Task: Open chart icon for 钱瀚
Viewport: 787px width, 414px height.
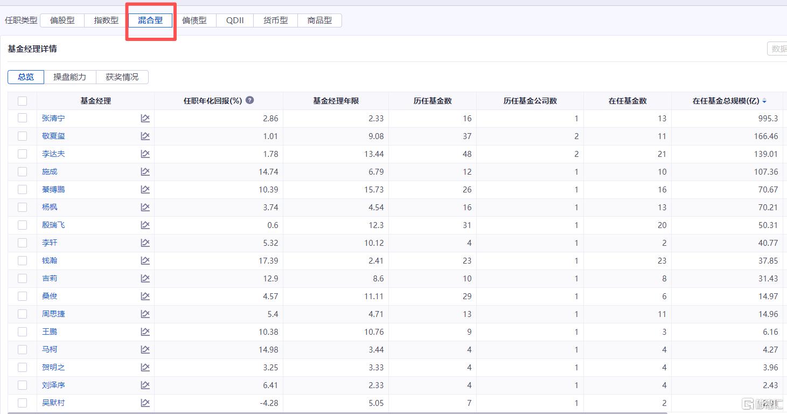Action: coord(145,260)
